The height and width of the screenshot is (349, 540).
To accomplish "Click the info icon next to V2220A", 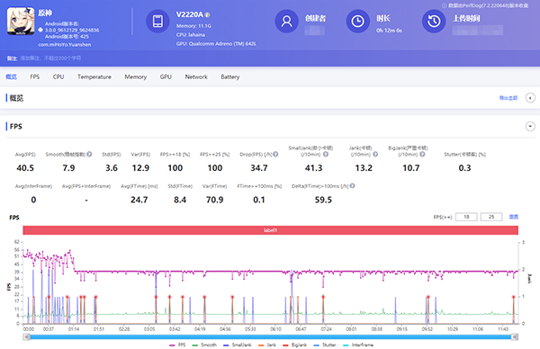I will pos(207,14).
